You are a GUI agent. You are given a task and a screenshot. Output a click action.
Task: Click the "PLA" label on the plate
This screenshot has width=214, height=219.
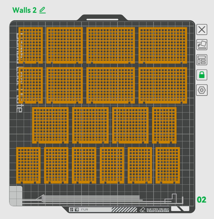pos(85,210)
